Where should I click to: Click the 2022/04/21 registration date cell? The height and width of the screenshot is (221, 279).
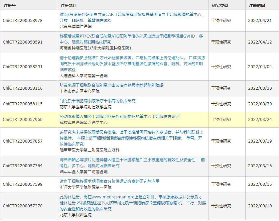[260, 21]
